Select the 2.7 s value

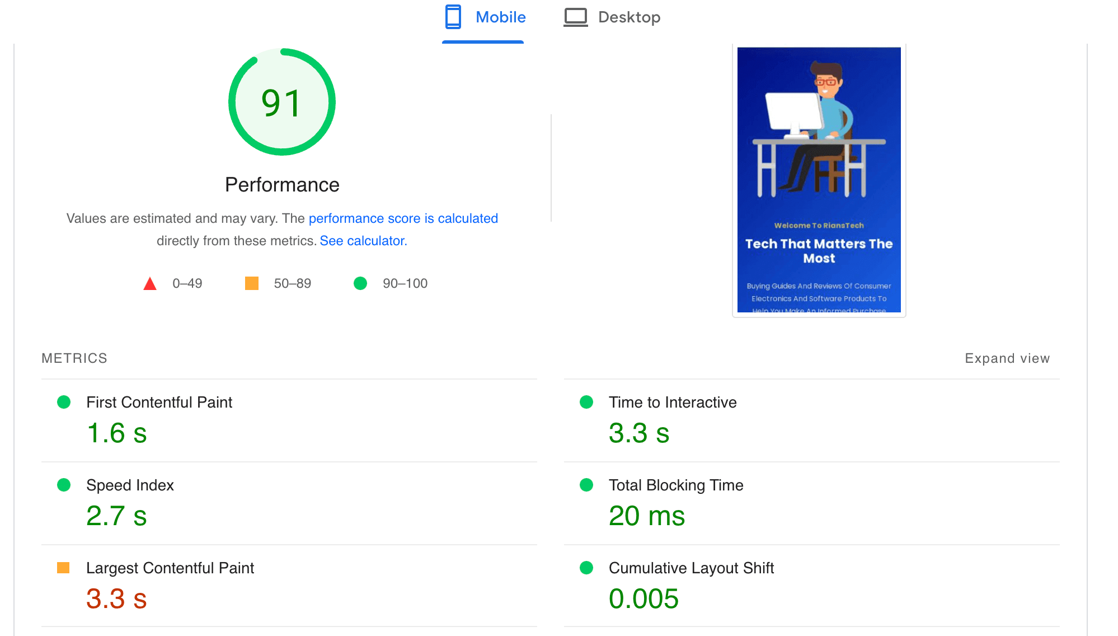click(x=116, y=516)
